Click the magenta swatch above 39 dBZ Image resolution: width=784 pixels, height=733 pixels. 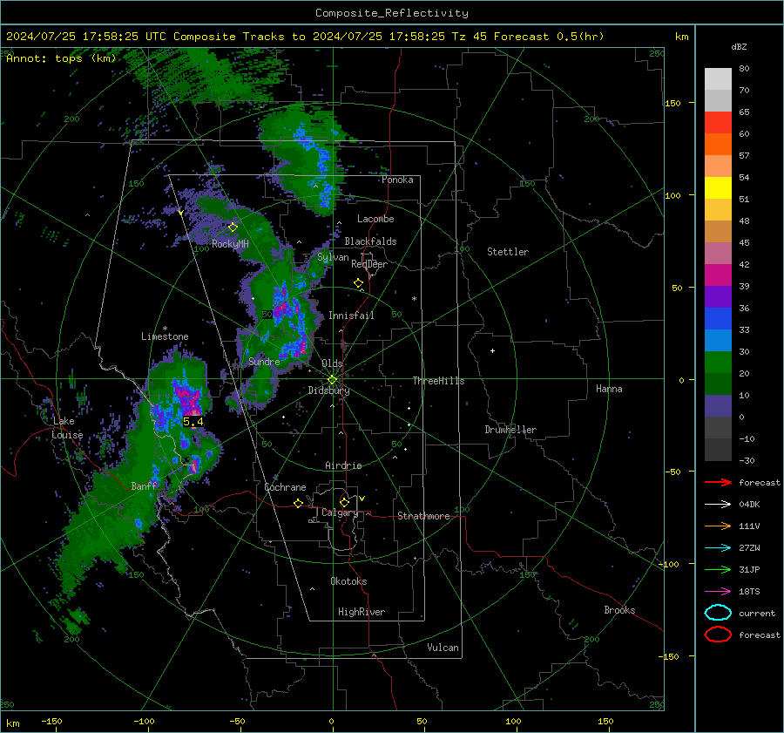718,275
